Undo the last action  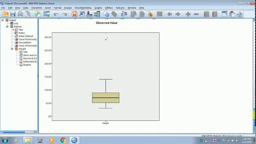[x=56, y=14]
